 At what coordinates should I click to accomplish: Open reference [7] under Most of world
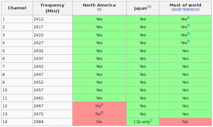coord(182,9)
